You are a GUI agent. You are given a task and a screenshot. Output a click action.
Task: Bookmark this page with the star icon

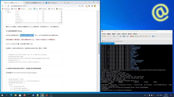tap(83, 6)
